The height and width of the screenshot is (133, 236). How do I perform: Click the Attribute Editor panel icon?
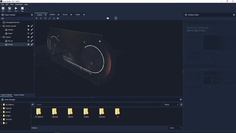click(x=186, y=15)
